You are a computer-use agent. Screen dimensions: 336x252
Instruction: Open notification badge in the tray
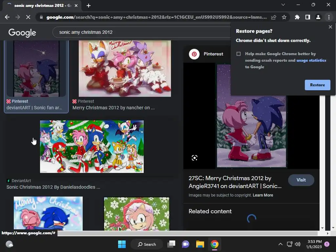tap(327, 244)
